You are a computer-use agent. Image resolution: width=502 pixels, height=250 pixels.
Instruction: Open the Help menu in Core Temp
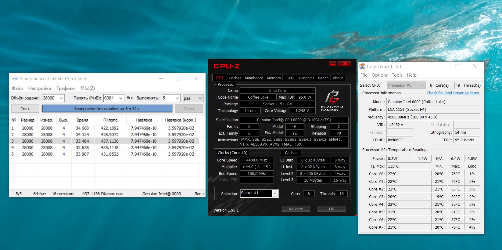[412, 75]
